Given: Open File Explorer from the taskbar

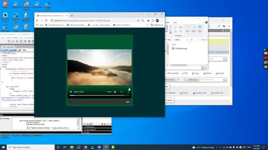Looking at the screenshot, I should [72, 147].
